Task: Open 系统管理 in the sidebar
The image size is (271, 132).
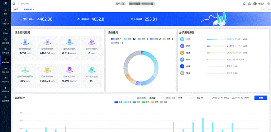Action: 5,99
